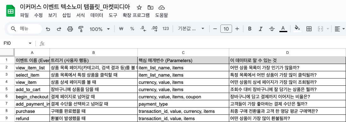Open the 서식 menu
346x122 pixels.
point(80,15)
